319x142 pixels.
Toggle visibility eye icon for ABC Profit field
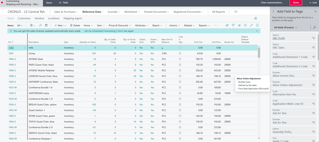tap(313, 38)
